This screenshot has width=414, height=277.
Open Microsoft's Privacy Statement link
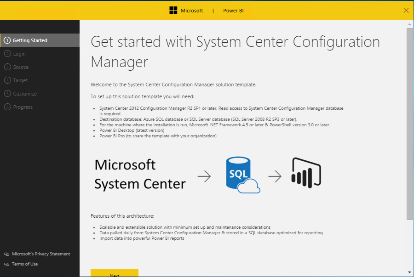tap(41, 254)
